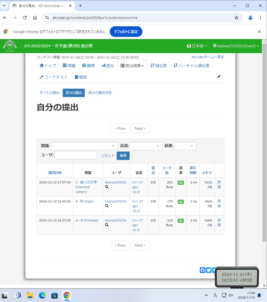The height and width of the screenshot is (302, 267).
Task: Reload the page using the browser refresh icon
Action: coord(25,18)
